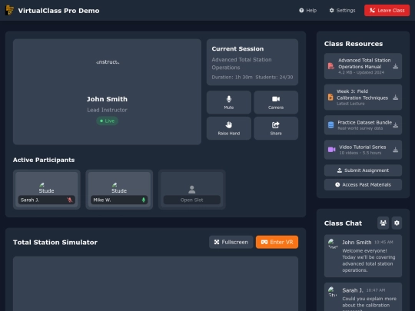Download Week 3 Field Calibration Techniques
Image resolution: width=415 pixels, height=311 pixels.
point(396,98)
